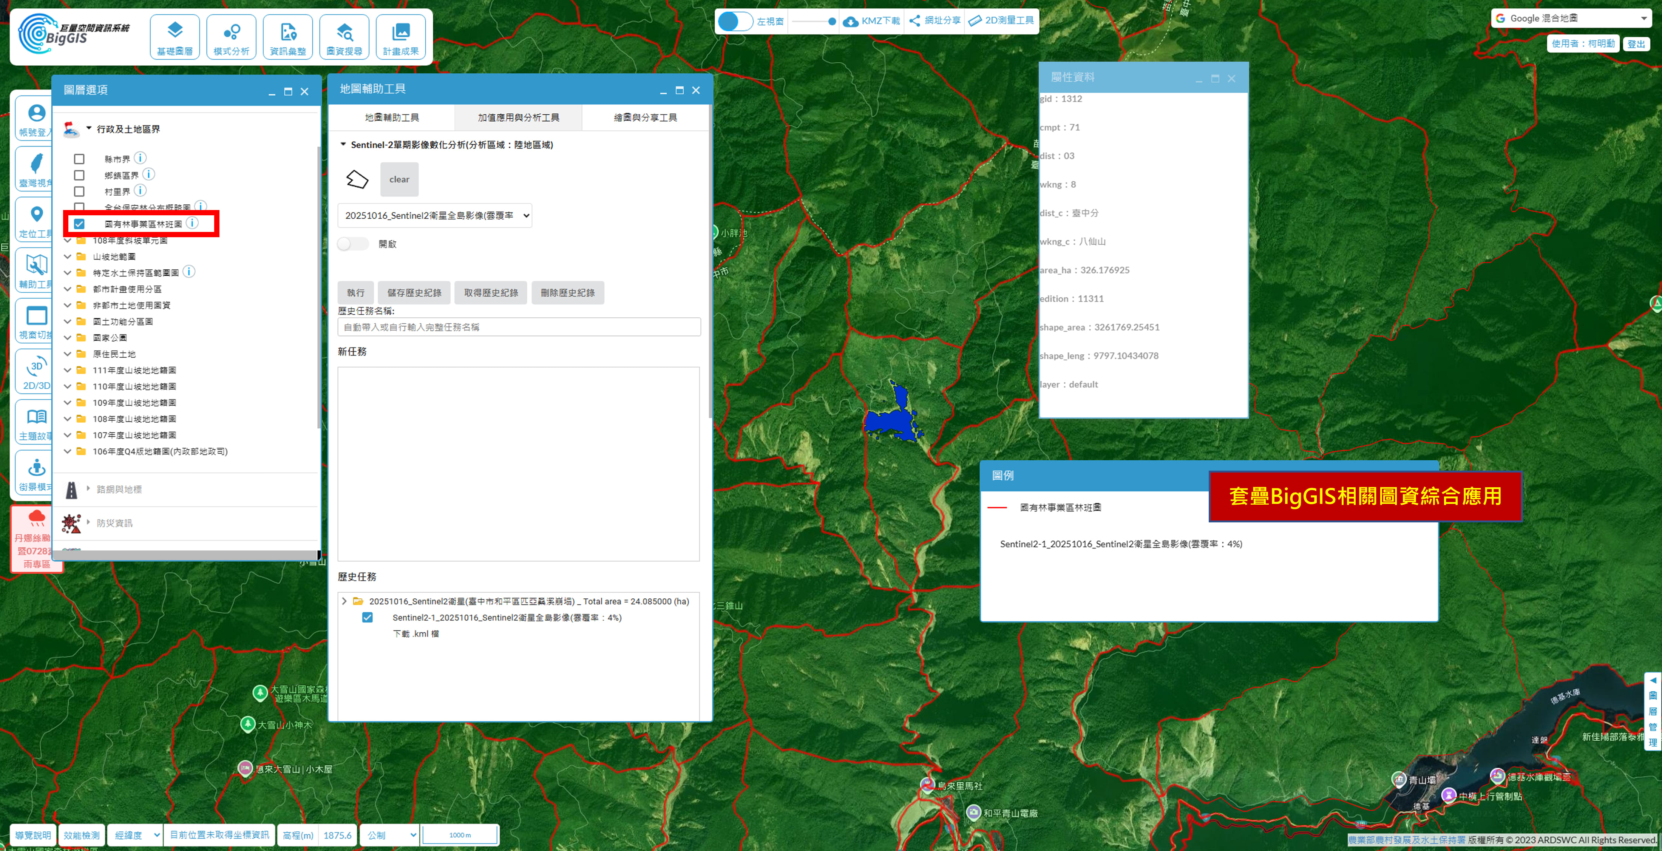Click the 資訊彙整 information summary icon
Screen dimensions: 1662x851
pos(288,37)
